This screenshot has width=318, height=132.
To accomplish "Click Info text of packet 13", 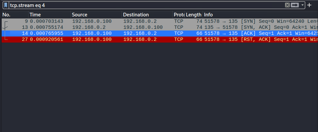I will click(261, 27).
